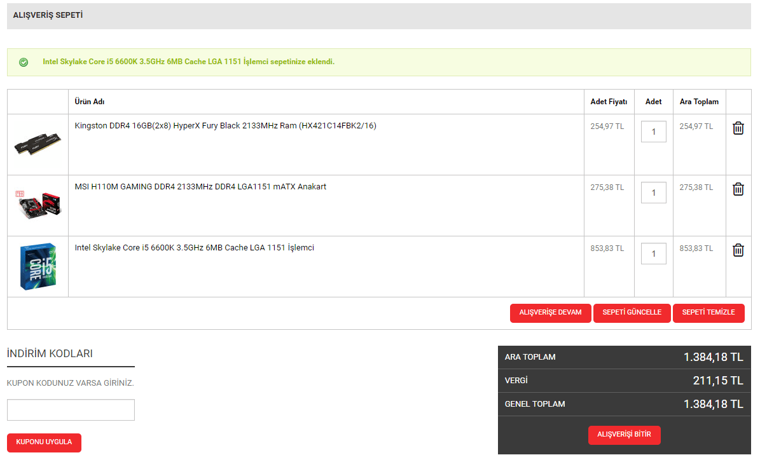Edit quantity field for Kingston DDR4 RAM
This screenshot has width=760, height=462.
[653, 132]
